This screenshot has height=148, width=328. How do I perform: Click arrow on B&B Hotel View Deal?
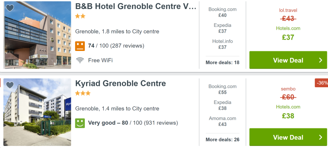coord(321,60)
